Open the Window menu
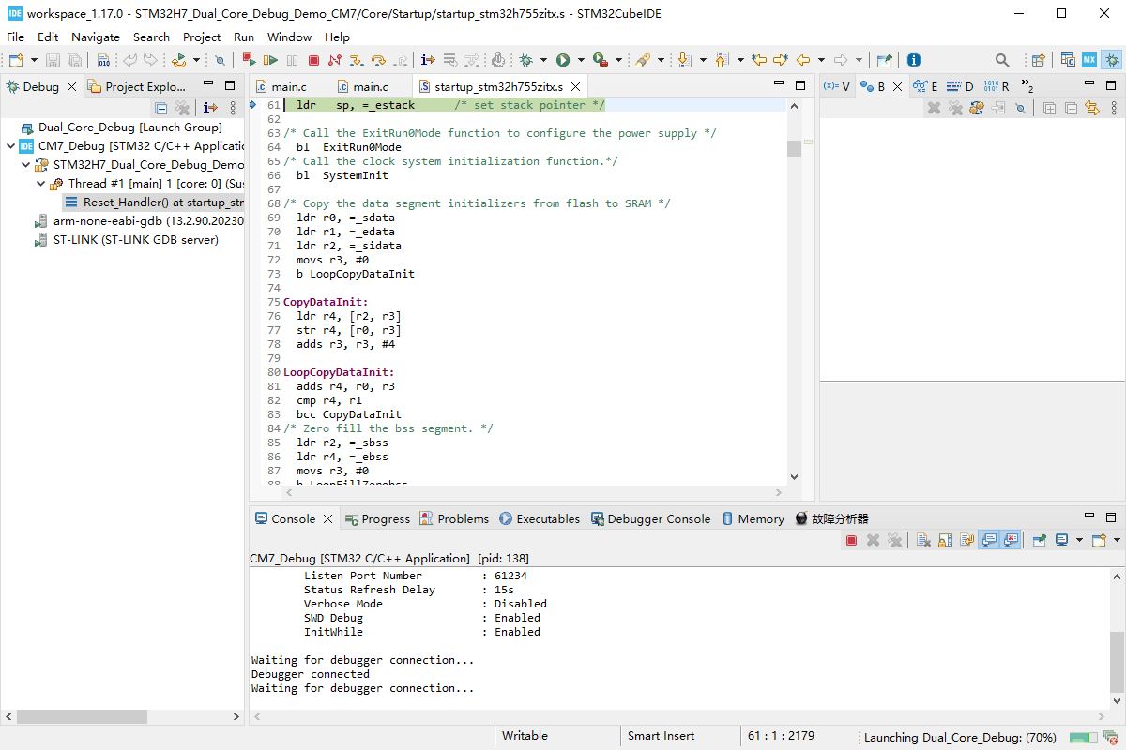The width and height of the screenshot is (1126, 750). click(289, 37)
